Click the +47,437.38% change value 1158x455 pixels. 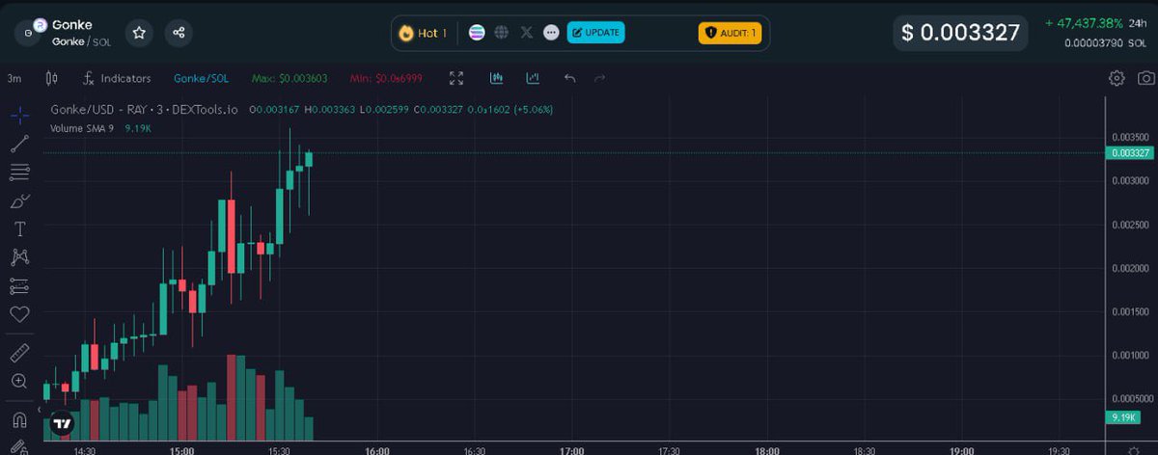tap(1086, 23)
